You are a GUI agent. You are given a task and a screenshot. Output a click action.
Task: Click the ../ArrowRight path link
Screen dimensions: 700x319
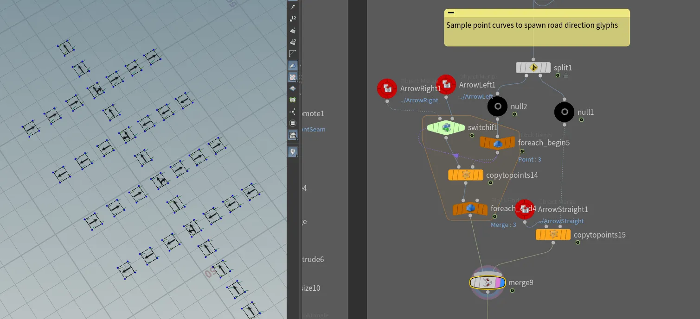pos(419,100)
